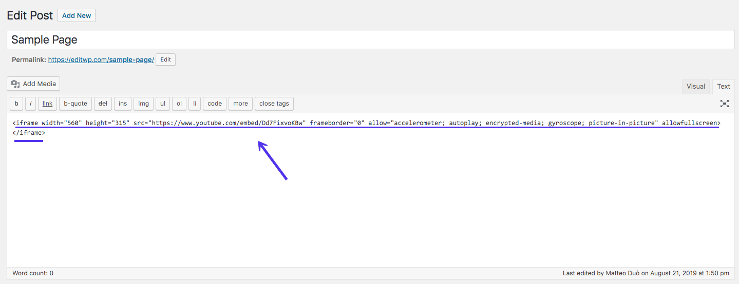Add unordered list with ul button

163,104
